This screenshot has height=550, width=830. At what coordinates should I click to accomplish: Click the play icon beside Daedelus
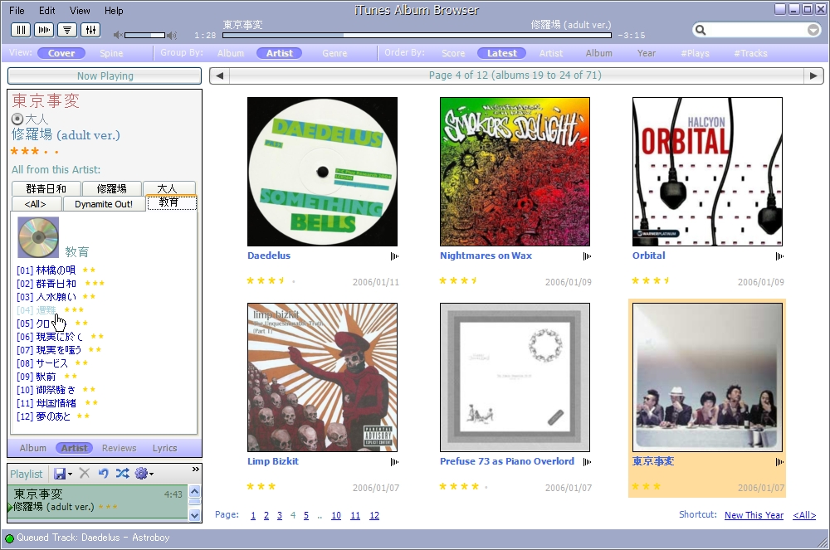[x=394, y=256]
